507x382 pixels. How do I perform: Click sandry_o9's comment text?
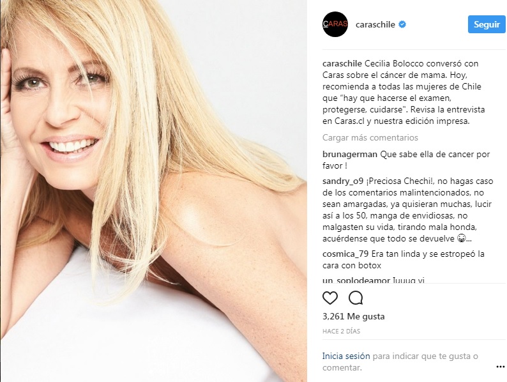[x=407, y=210]
